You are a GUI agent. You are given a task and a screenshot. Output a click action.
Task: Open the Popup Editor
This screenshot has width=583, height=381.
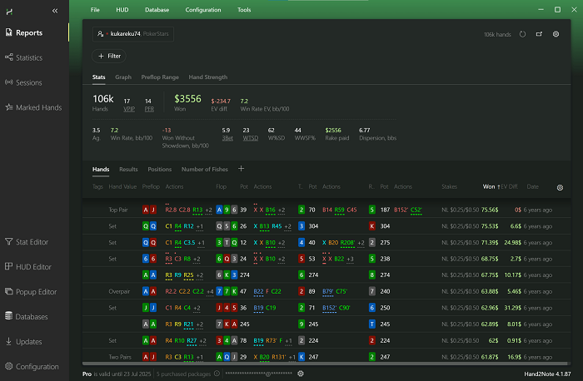pos(35,292)
